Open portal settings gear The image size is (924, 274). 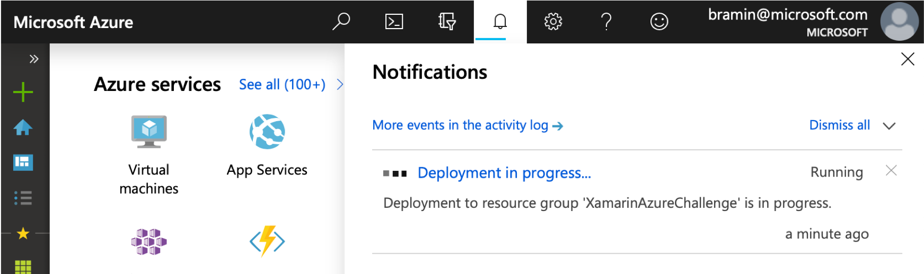553,22
